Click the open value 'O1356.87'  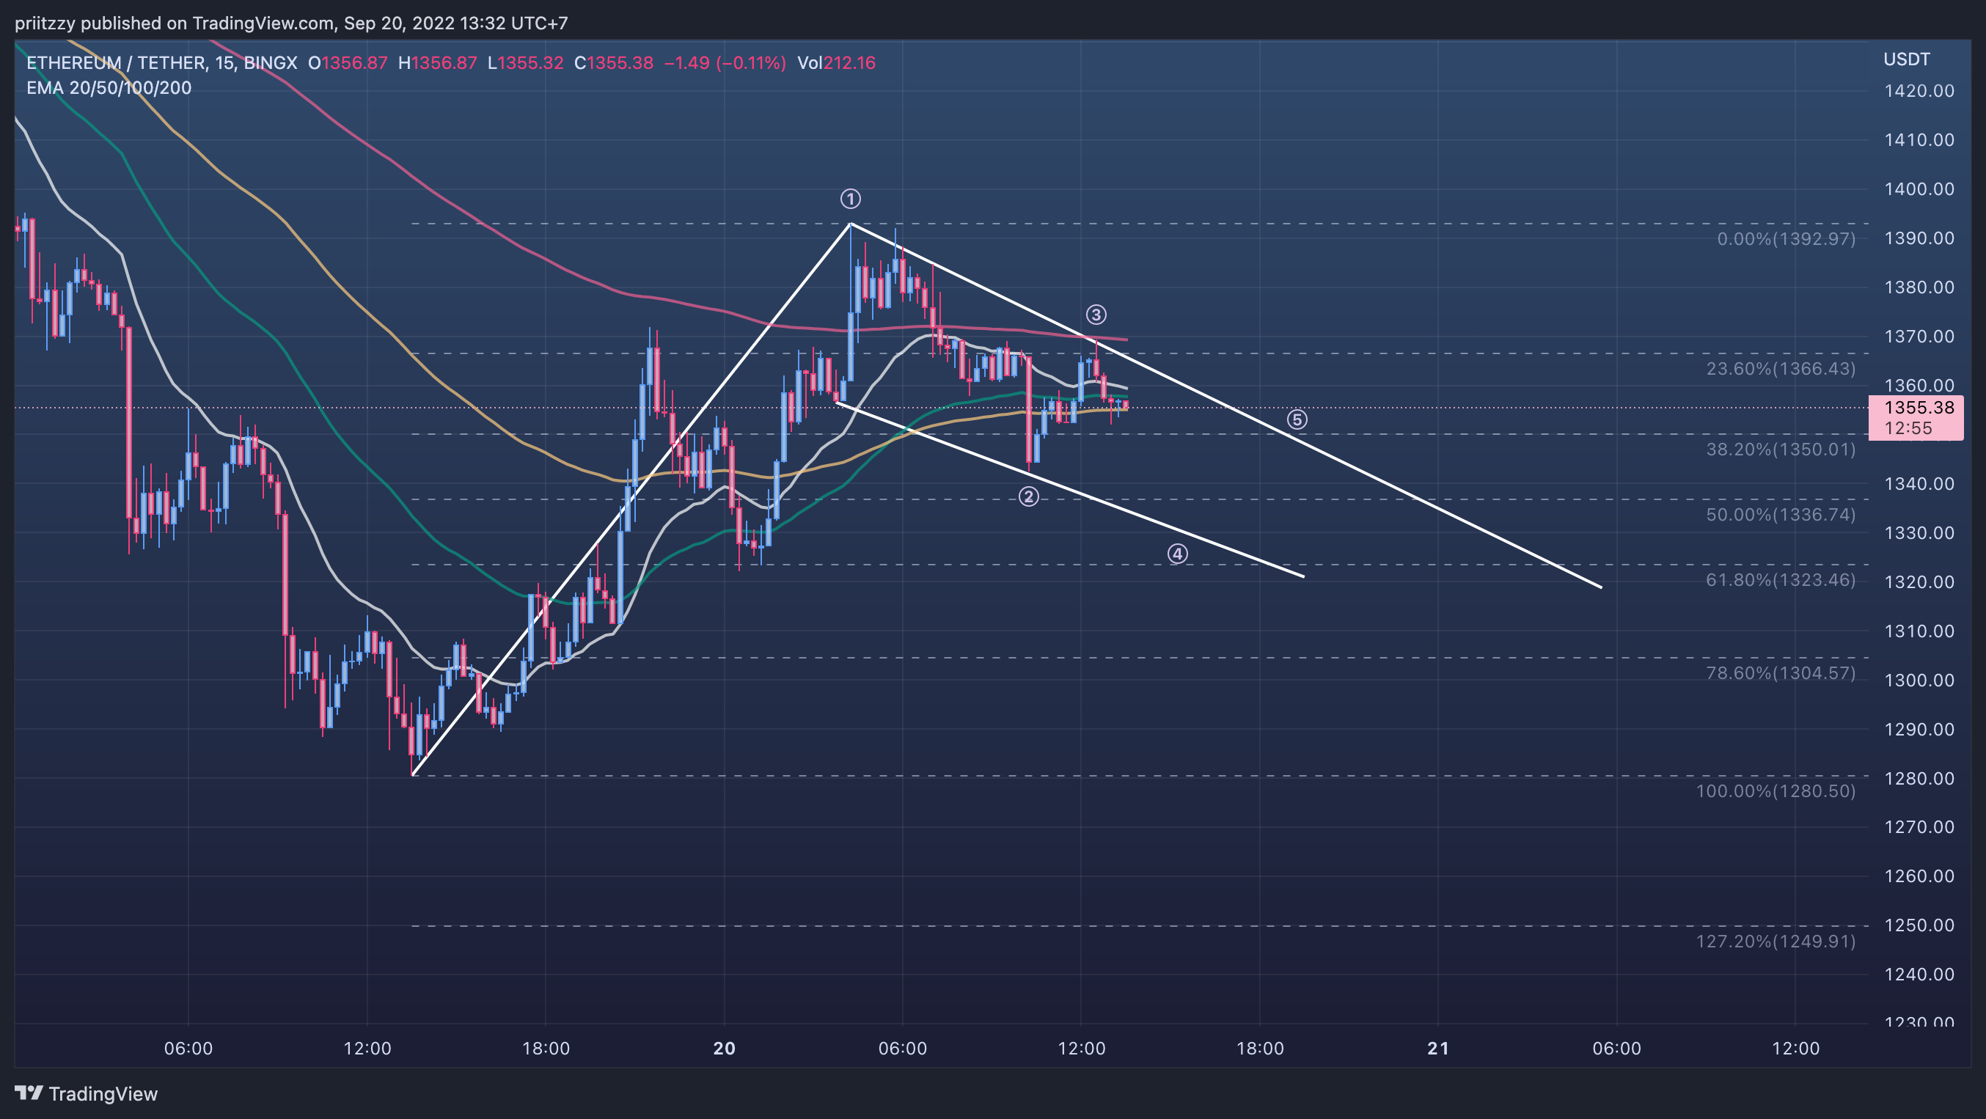click(x=348, y=63)
